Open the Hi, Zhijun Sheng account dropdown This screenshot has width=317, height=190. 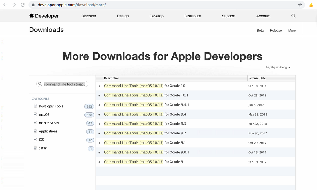coord(278,67)
